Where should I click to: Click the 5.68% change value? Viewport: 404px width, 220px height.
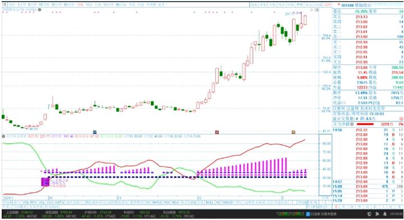click(x=362, y=77)
